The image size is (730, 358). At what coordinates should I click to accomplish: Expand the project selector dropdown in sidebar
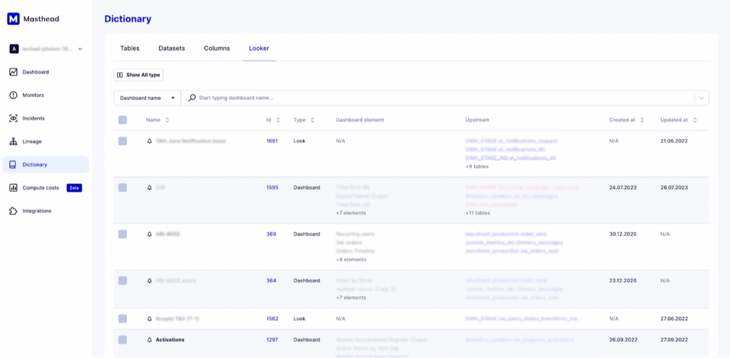[80, 49]
